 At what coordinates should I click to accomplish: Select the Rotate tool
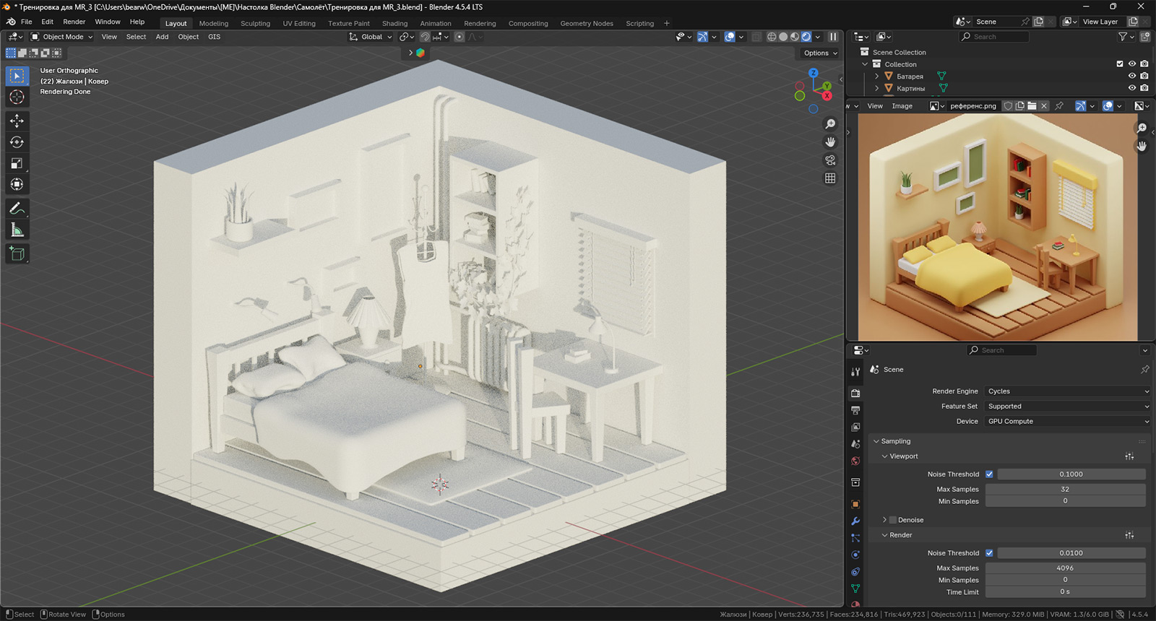17,142
